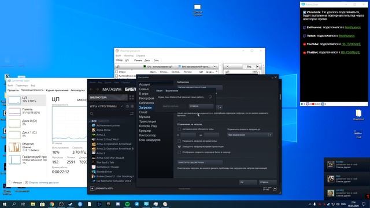Open Файл menu in Resource Monitor
Image resolution: width=370 pixels, height=208 pixels.
(118, 55)
